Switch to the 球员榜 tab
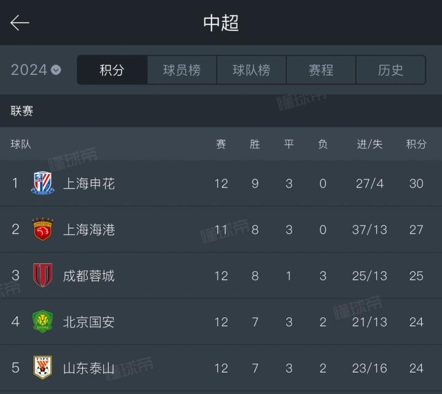The width and height of the screenshot is (442, 394). click(x=182, y=70)
